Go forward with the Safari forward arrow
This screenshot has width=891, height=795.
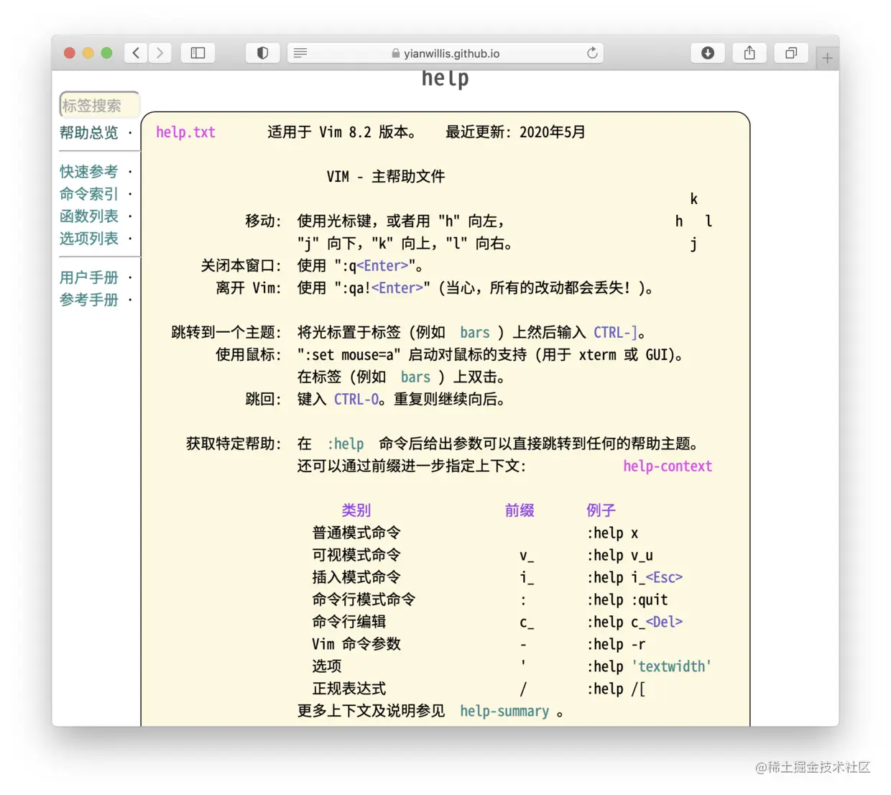(160, 53)
